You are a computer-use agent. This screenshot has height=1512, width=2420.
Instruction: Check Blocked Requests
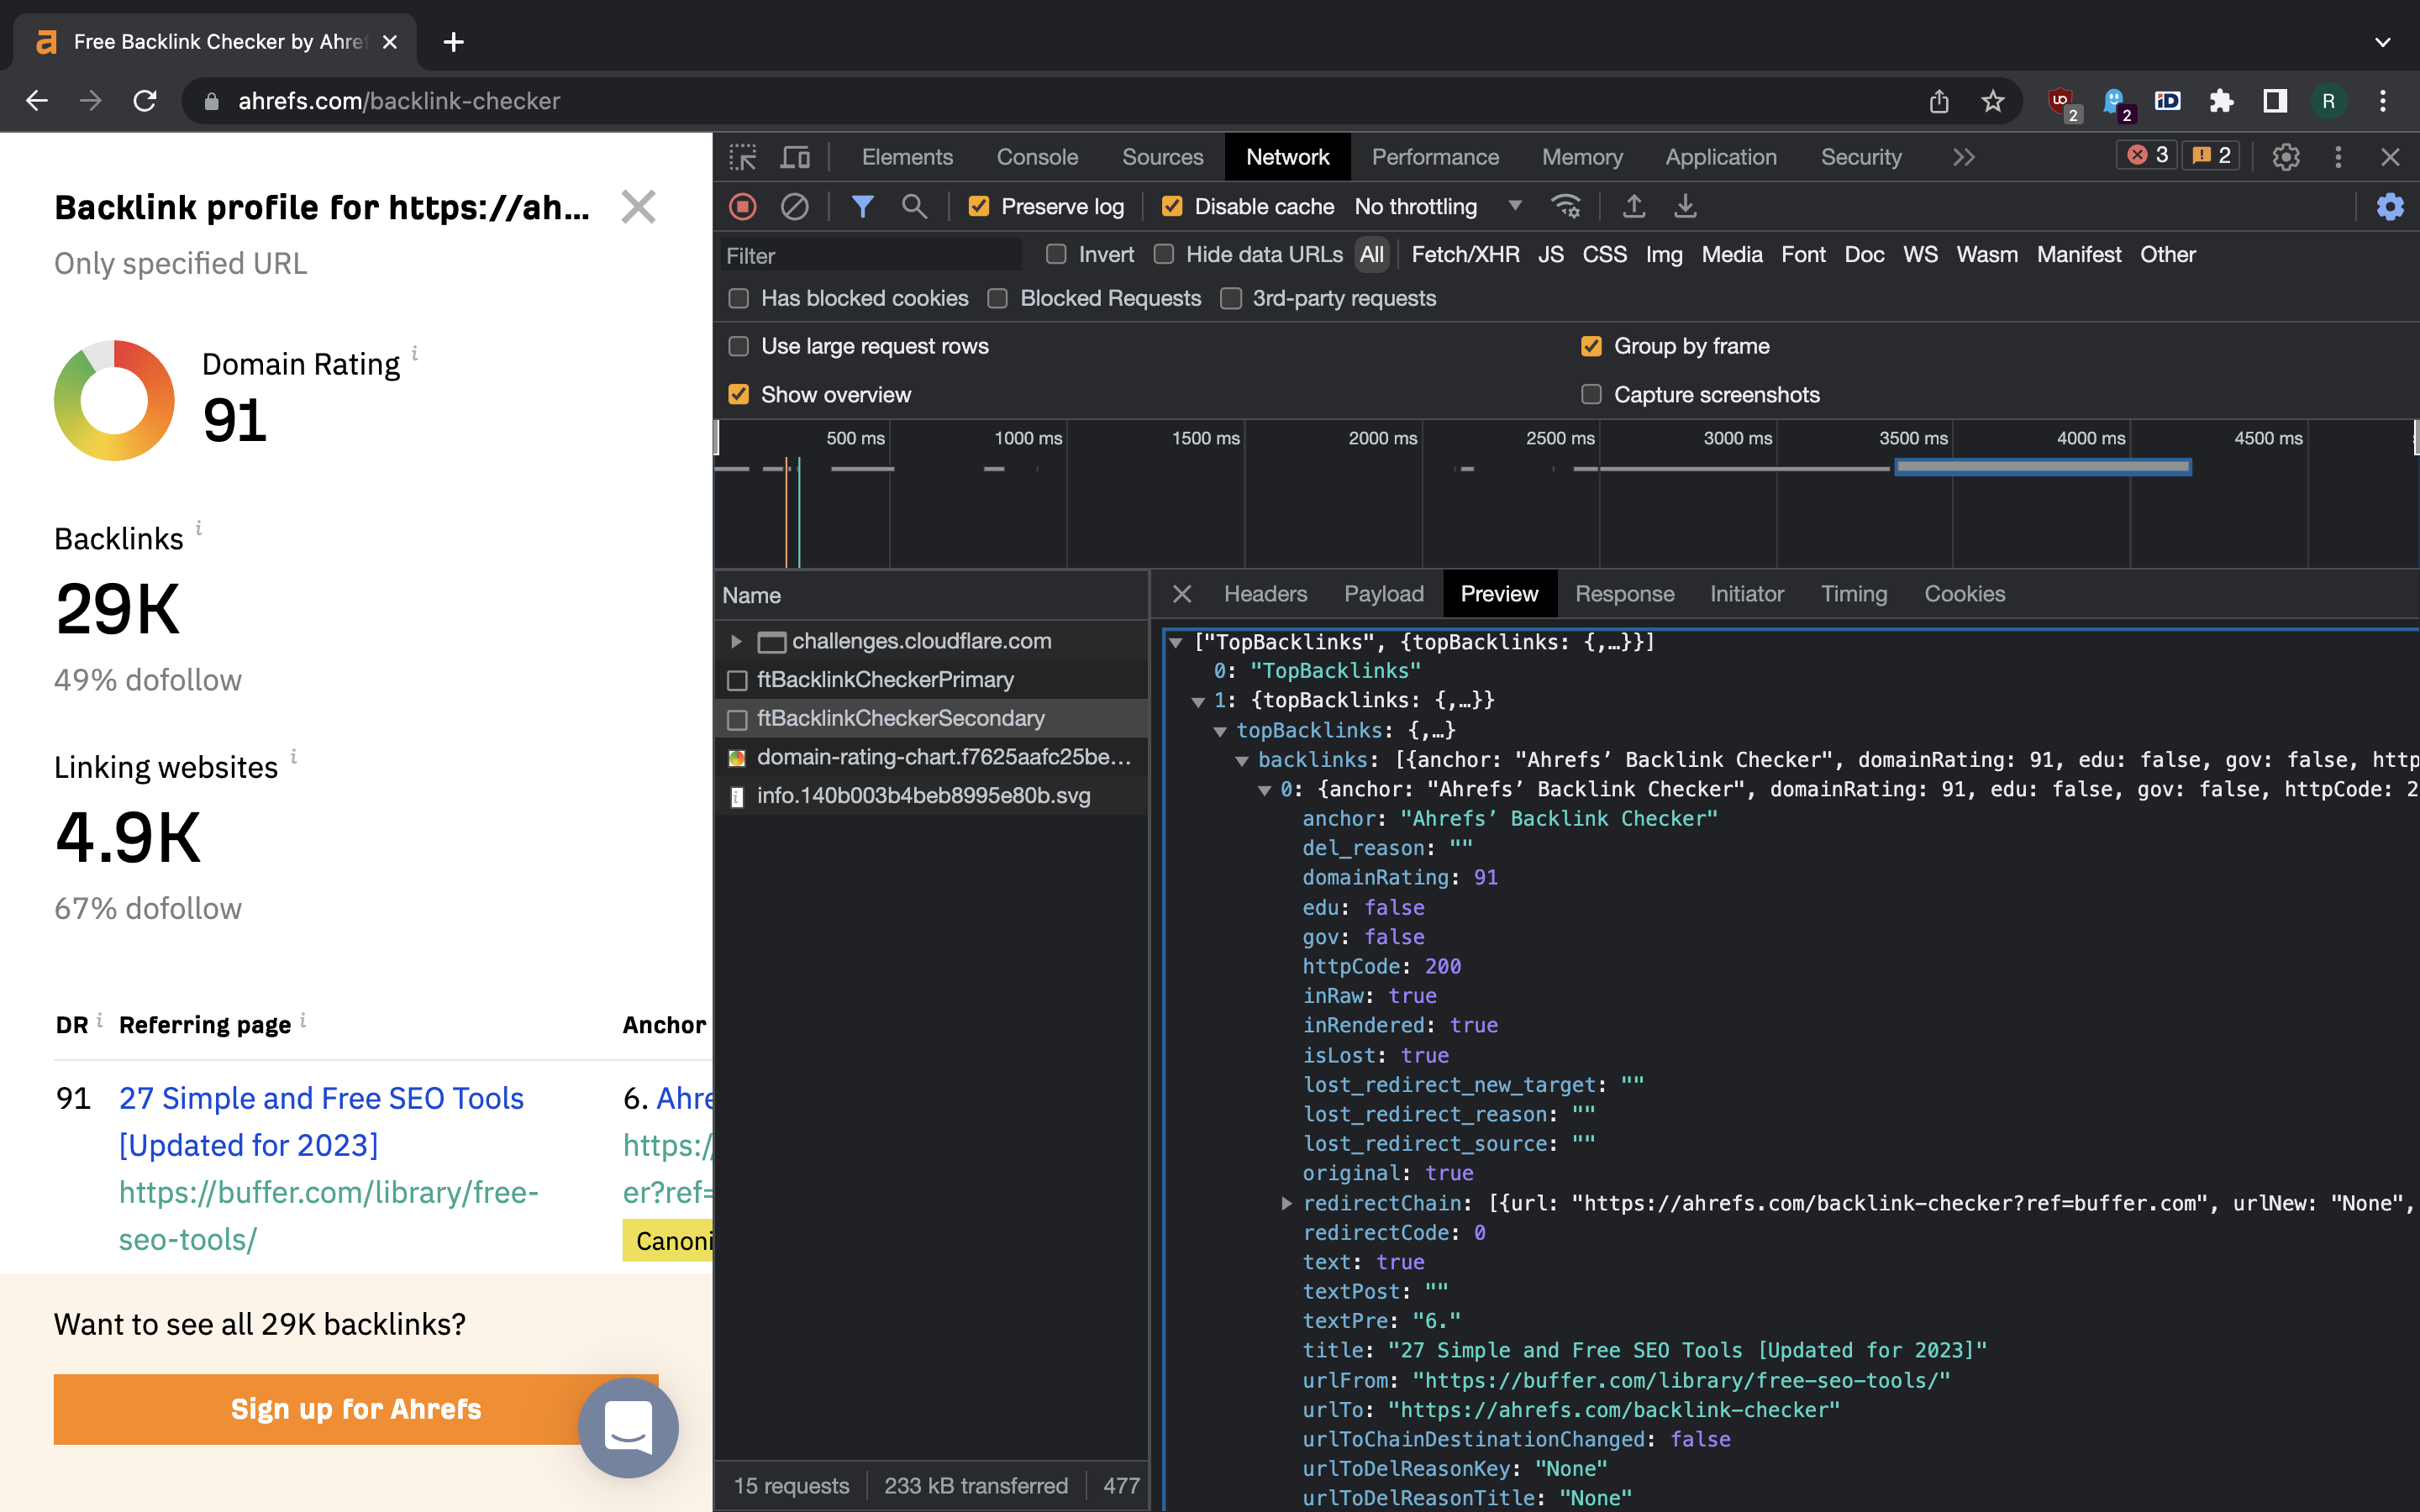pyautogui.click(x=997, y=298)
